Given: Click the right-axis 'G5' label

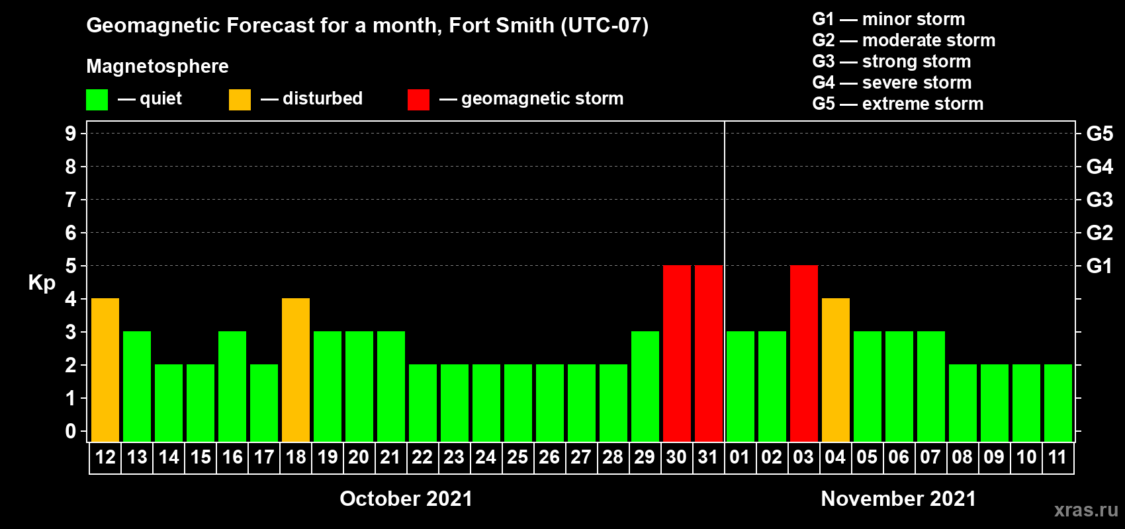Looking at the screenshot, I should tap(1099, 134).
